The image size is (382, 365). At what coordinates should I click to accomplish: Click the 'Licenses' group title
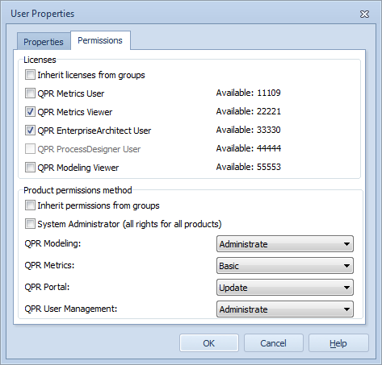[40, 60]
